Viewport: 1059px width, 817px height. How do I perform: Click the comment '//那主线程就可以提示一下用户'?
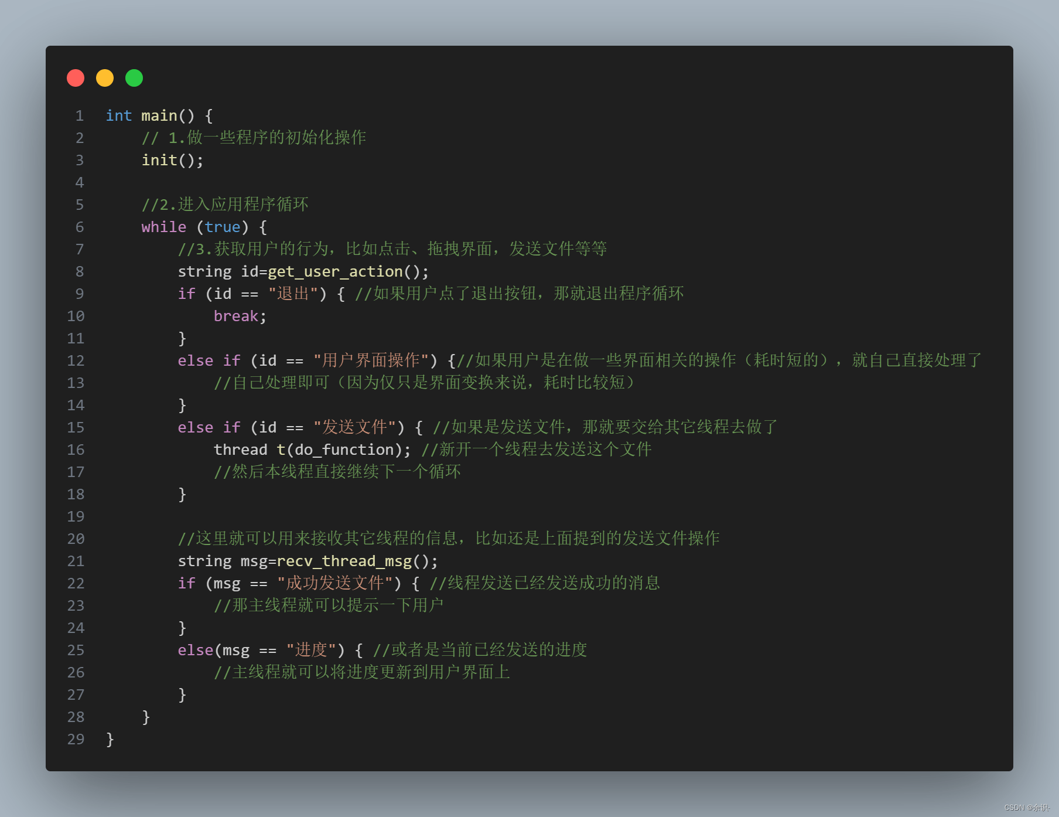click(x=329, y=605)
